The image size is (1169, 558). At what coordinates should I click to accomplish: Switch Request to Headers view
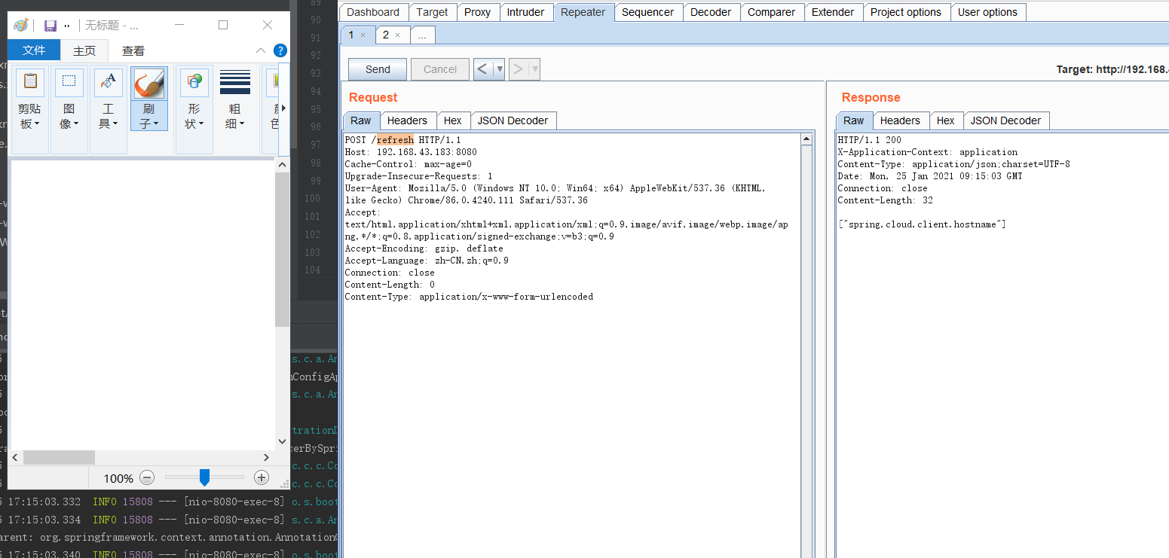[x=407, y=120]
